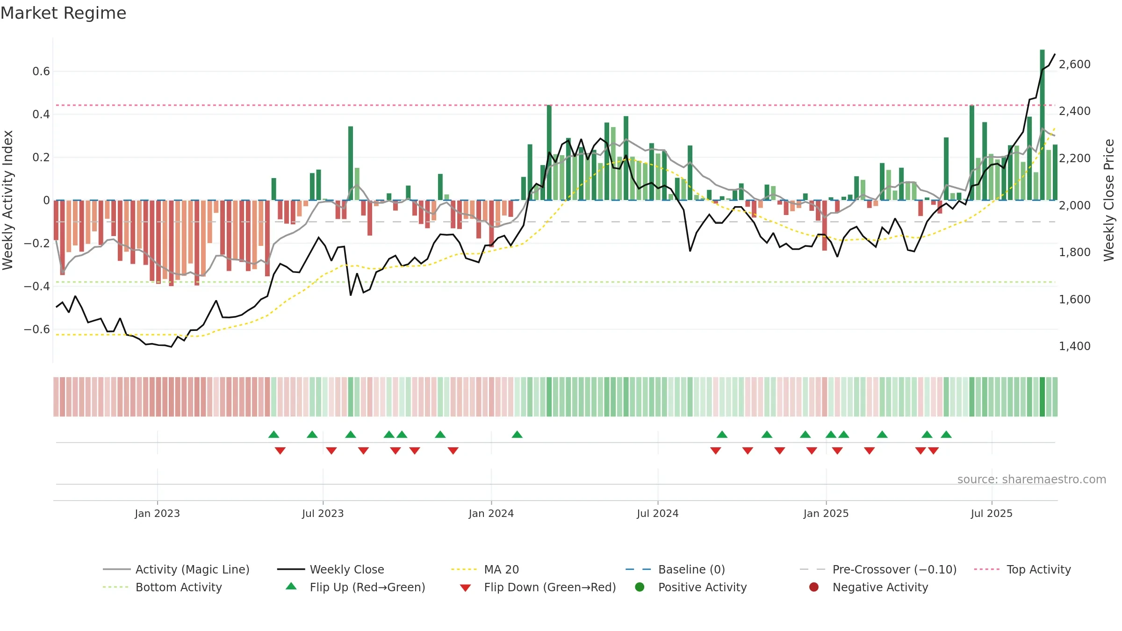Click the Market Regime chart title
Viewport: 1122px width, 631px height.
click(63, 13)
